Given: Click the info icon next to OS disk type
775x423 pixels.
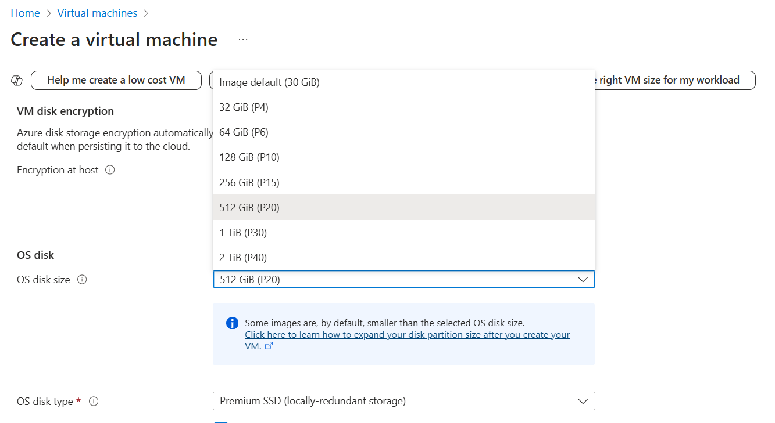Looking at the screenshot, I should point(92,401).
